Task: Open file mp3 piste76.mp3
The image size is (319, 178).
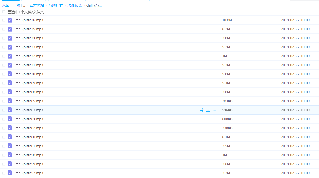Action: tap(29, 20)
